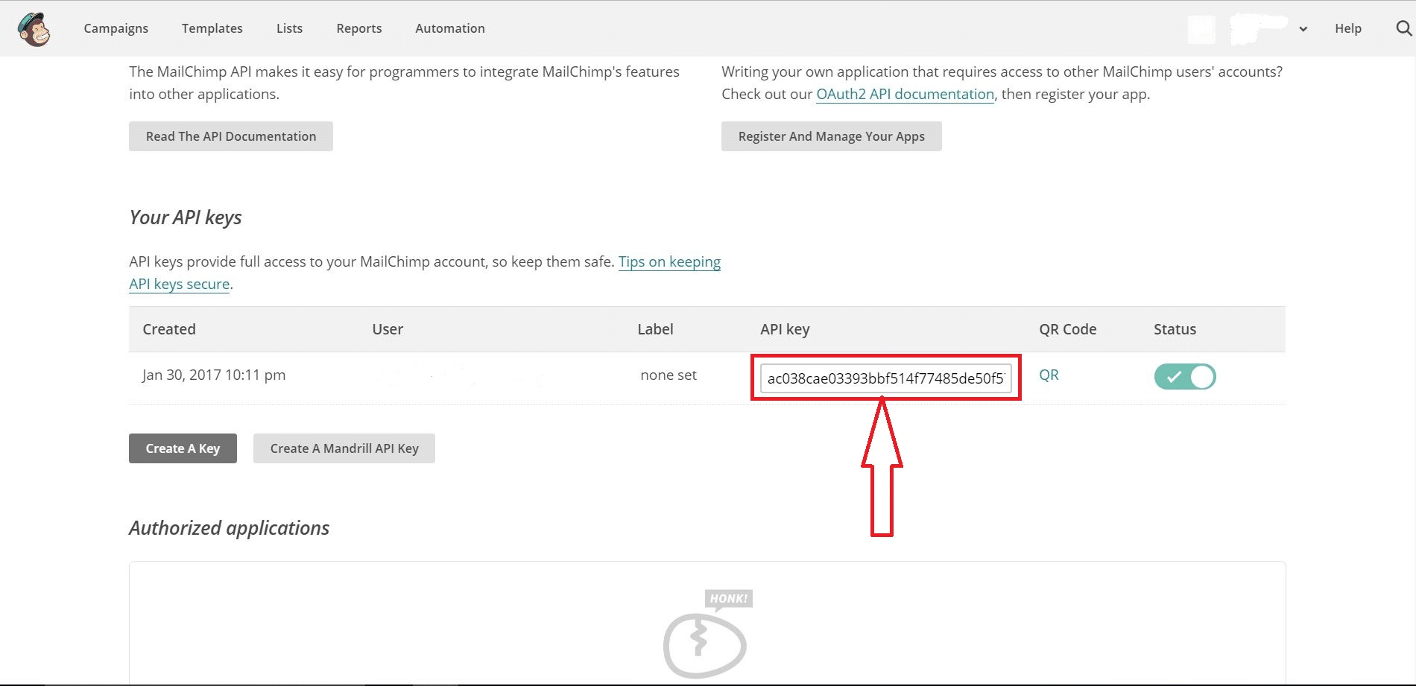Viewport: 1416px width, 686px height.
Task: Select the API key text field
Action: (885, 378)
